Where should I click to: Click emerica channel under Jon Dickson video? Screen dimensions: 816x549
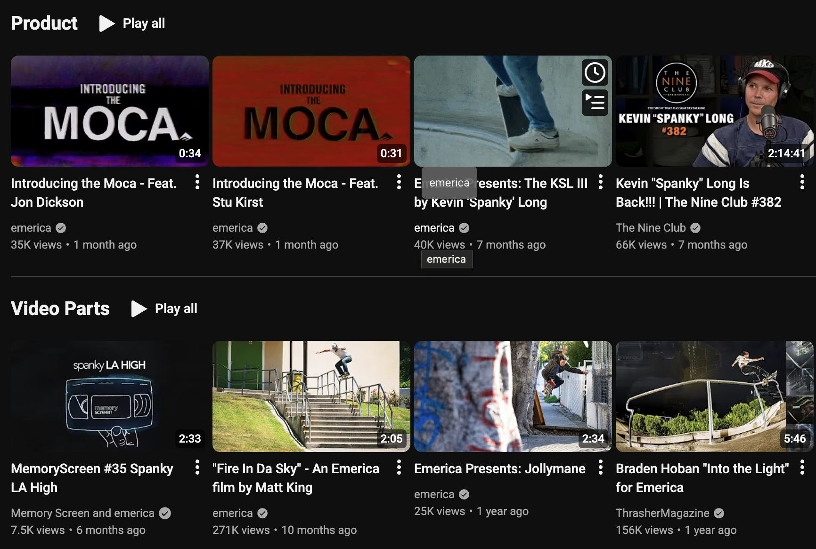pos(31,228)
